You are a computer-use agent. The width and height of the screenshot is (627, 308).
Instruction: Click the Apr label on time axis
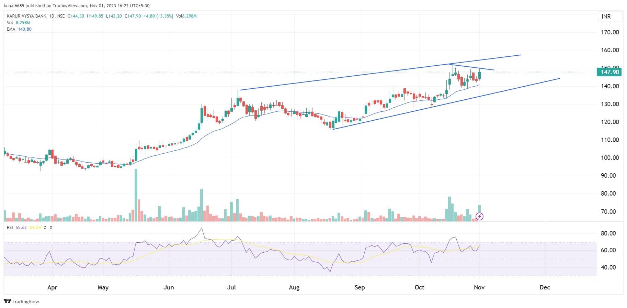52,287
